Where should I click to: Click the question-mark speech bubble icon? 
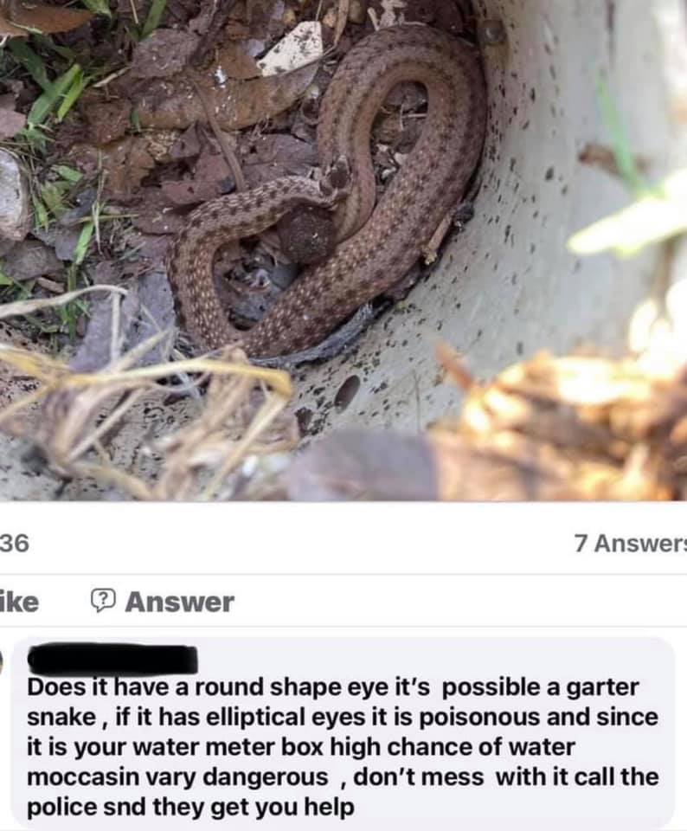[x=103, y=602]
